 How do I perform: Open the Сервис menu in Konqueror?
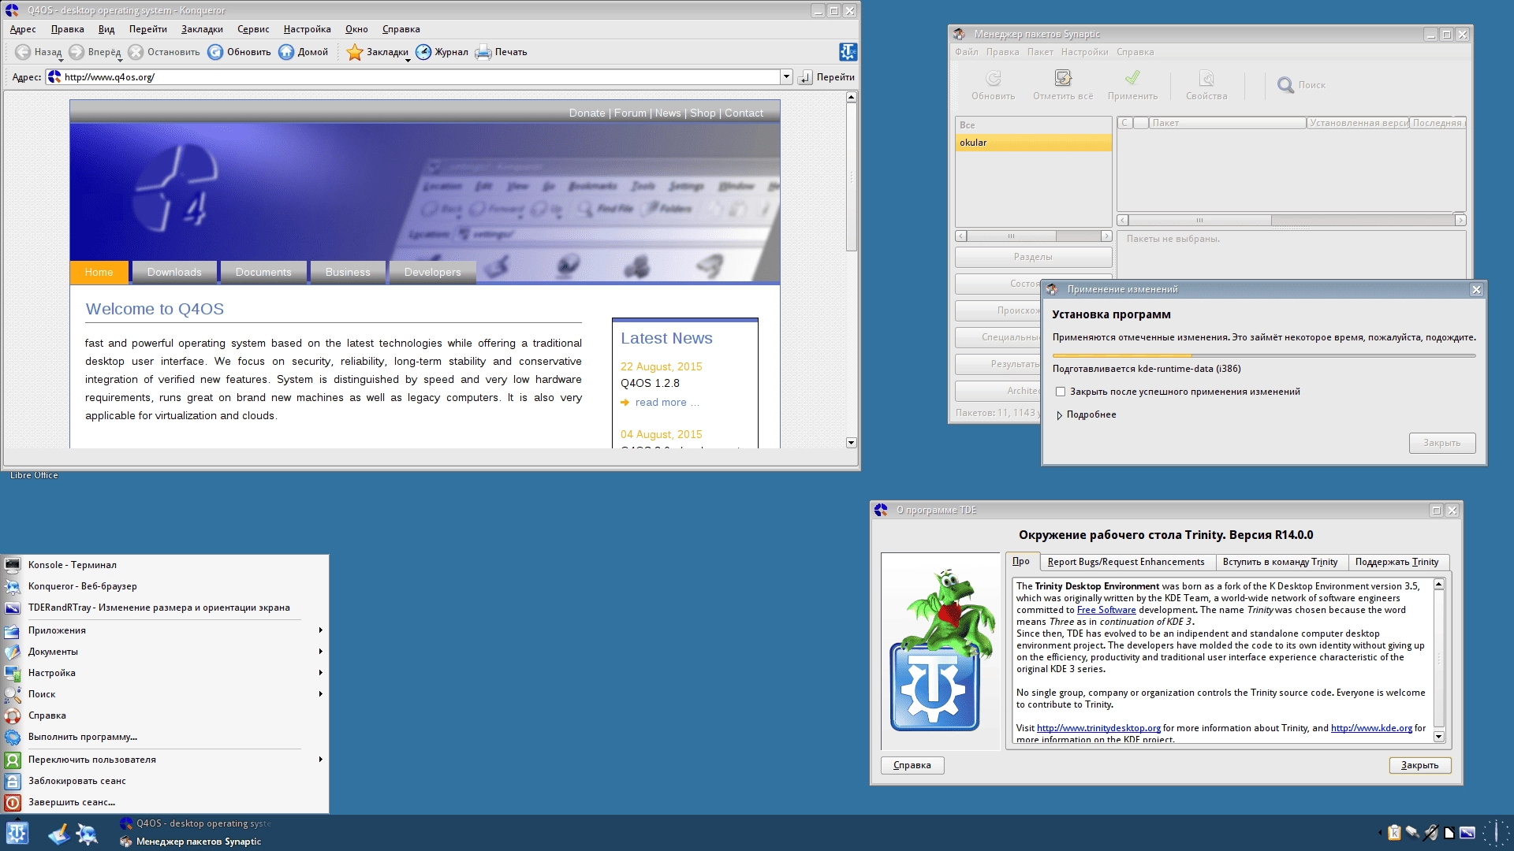[x=253, y=29]
